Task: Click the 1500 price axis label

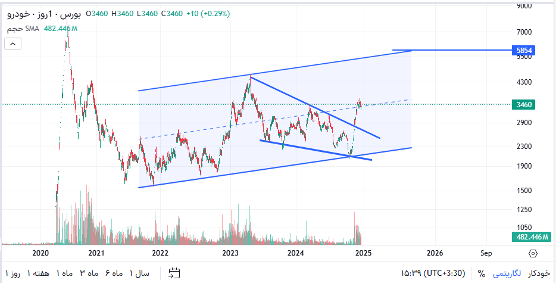Action: point(524,190)
